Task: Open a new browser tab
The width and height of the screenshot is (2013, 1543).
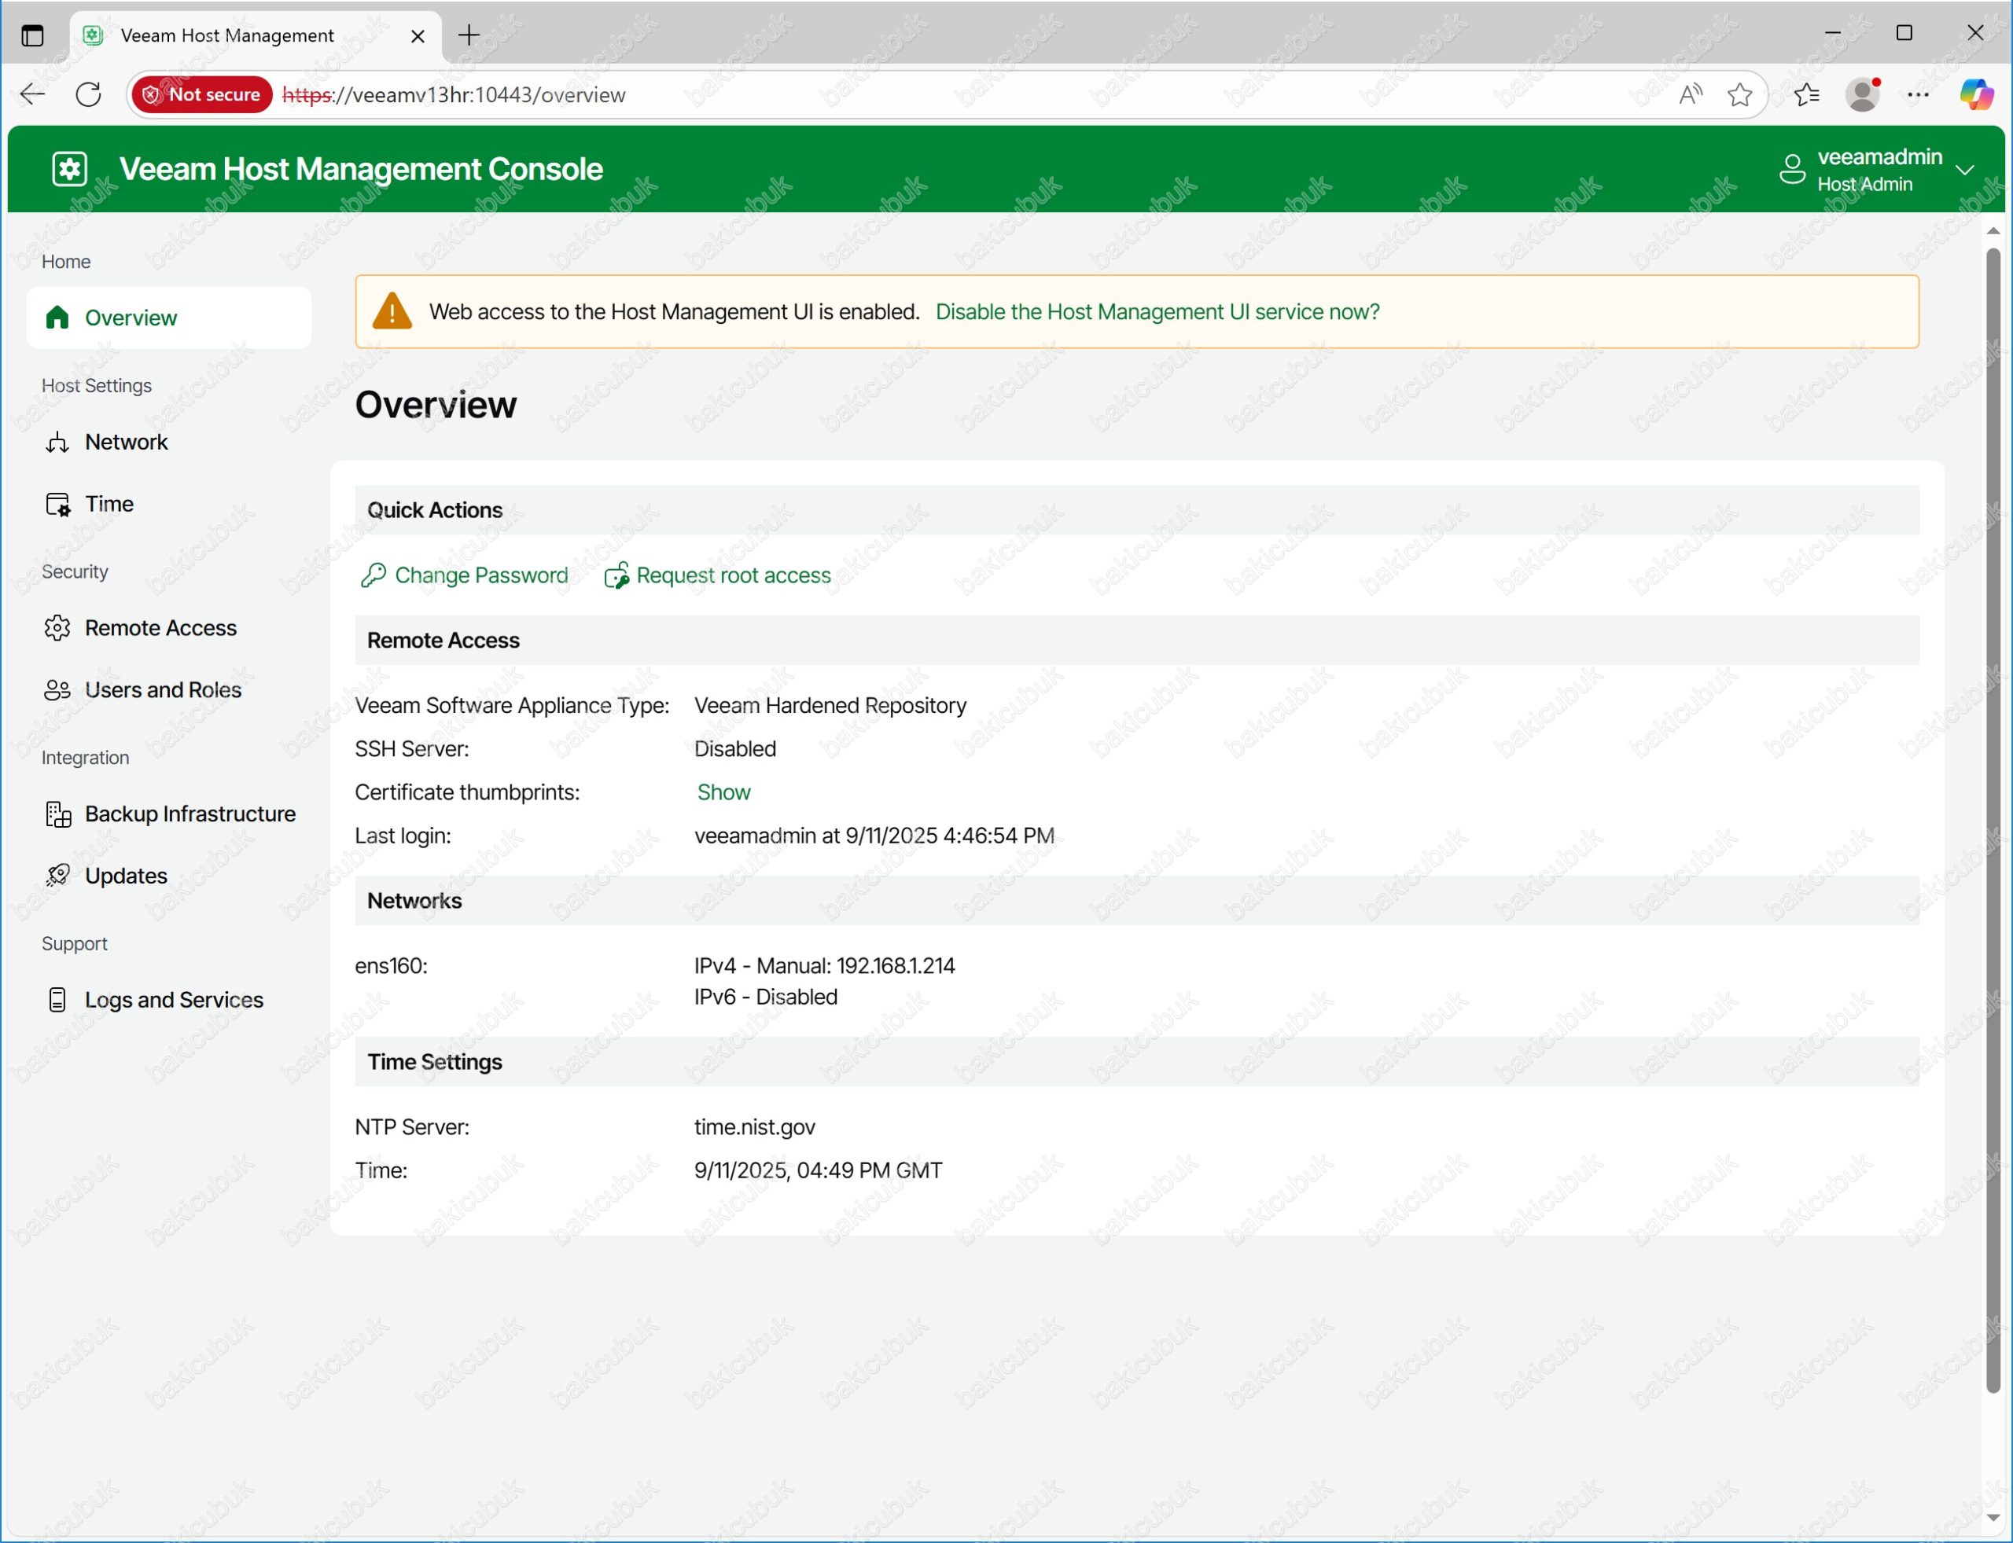Action: pos(469,35)
